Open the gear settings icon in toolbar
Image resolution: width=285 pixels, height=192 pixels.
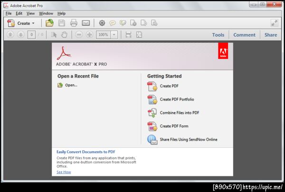point(102,23)
